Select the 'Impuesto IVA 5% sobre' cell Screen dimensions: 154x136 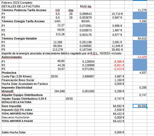tap(17, 110)
